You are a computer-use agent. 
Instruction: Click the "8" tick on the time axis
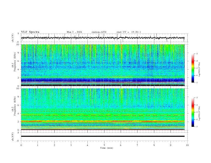pos(154,145)
